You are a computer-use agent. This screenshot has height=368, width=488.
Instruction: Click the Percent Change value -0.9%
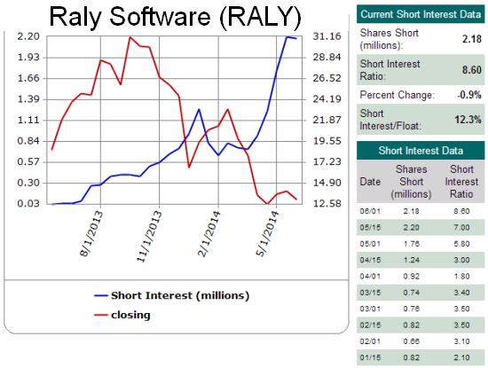[x=469, y=95]
